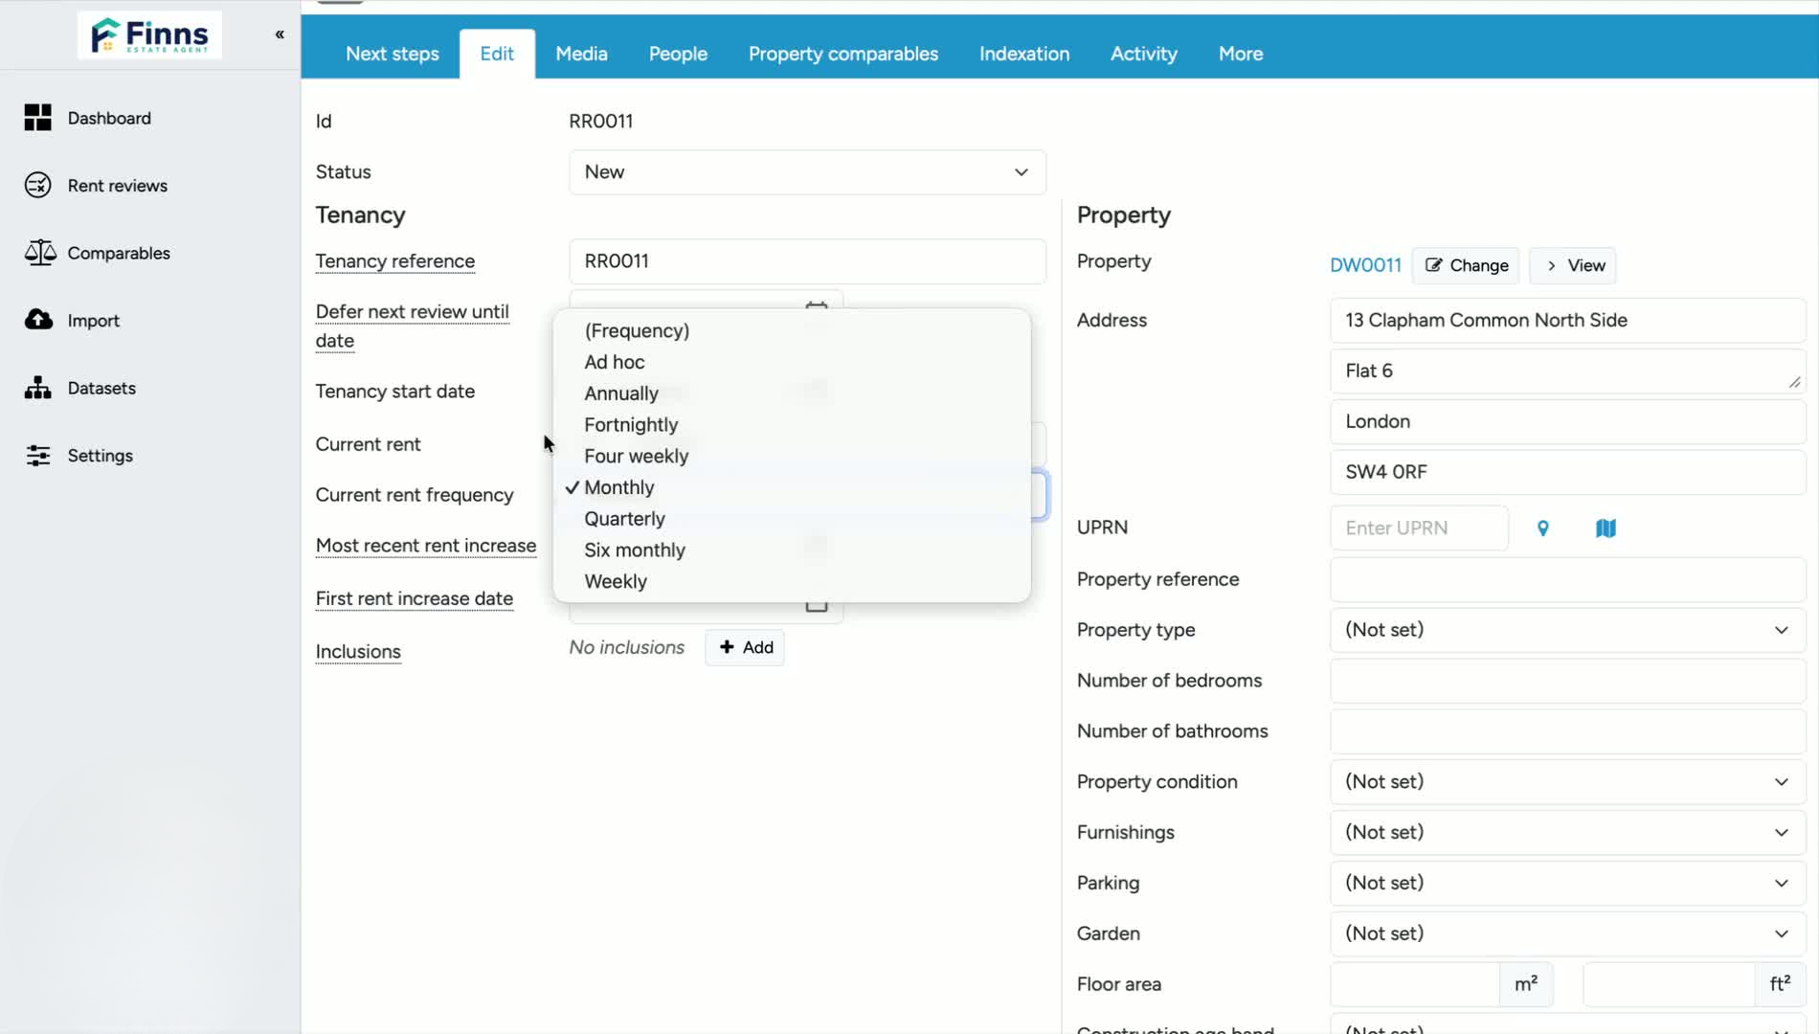This screenshot has width=1819, height=1034.
Task: Open the Activity tab
Action: pyautogui.click(x=1143, y=54)
